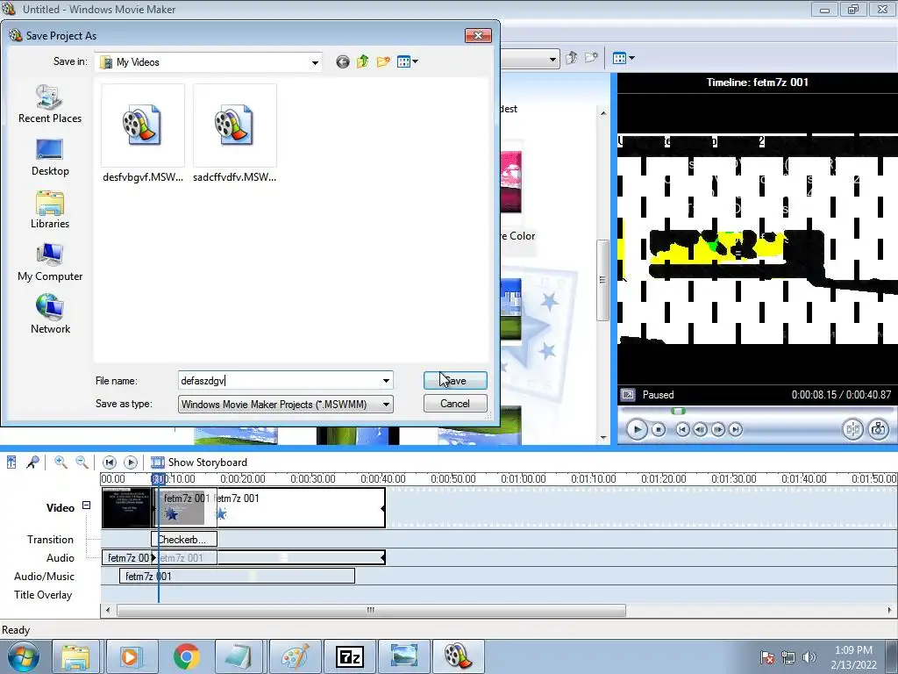Create a new folder in the save dialog

pyautogui.click(x=383, y=61)
